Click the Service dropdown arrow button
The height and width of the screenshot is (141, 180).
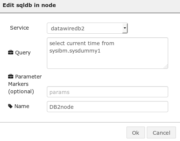(x=125, y=28)
